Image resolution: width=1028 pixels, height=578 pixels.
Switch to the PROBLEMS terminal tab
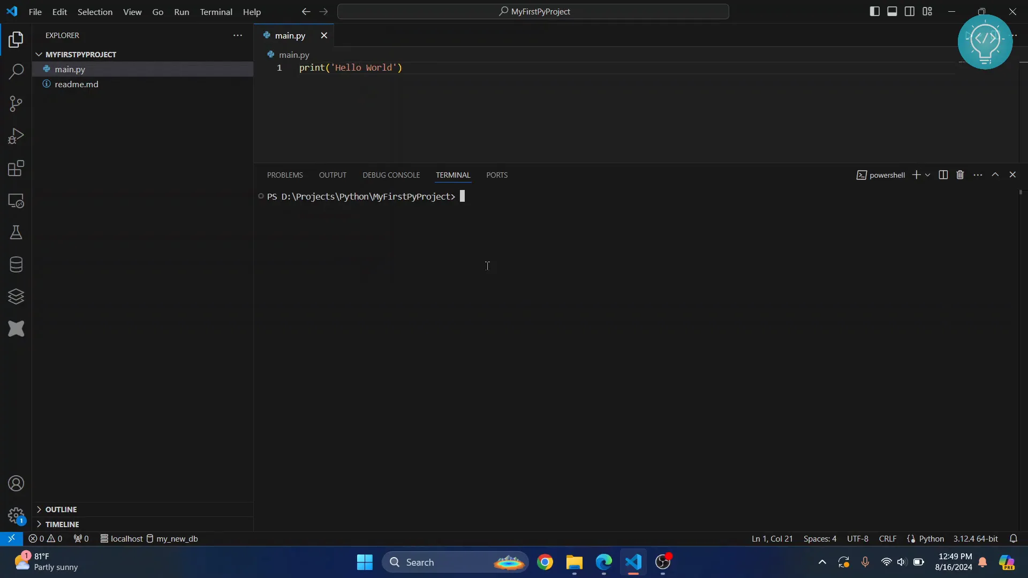coord(284,175)
